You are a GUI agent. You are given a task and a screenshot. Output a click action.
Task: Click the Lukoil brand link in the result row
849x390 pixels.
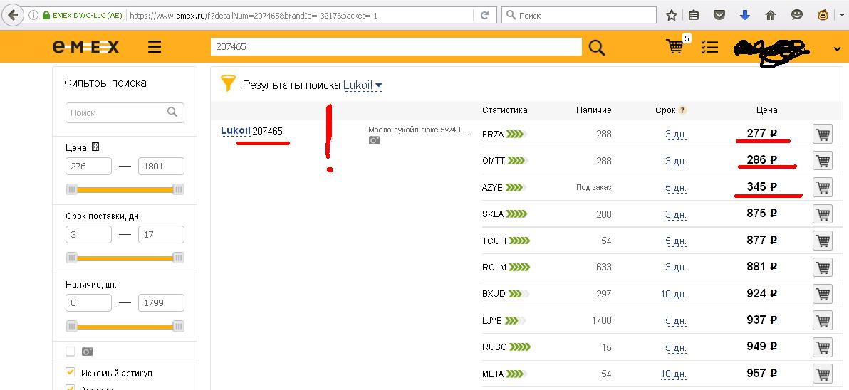[x=236, y=130]
